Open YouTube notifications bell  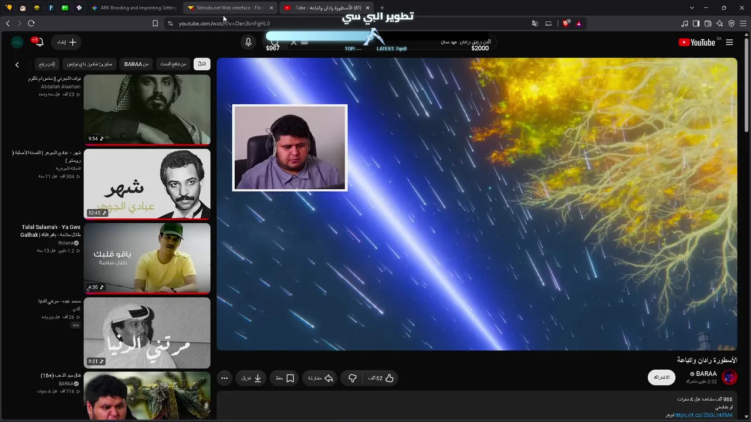[x=39, y=42]
